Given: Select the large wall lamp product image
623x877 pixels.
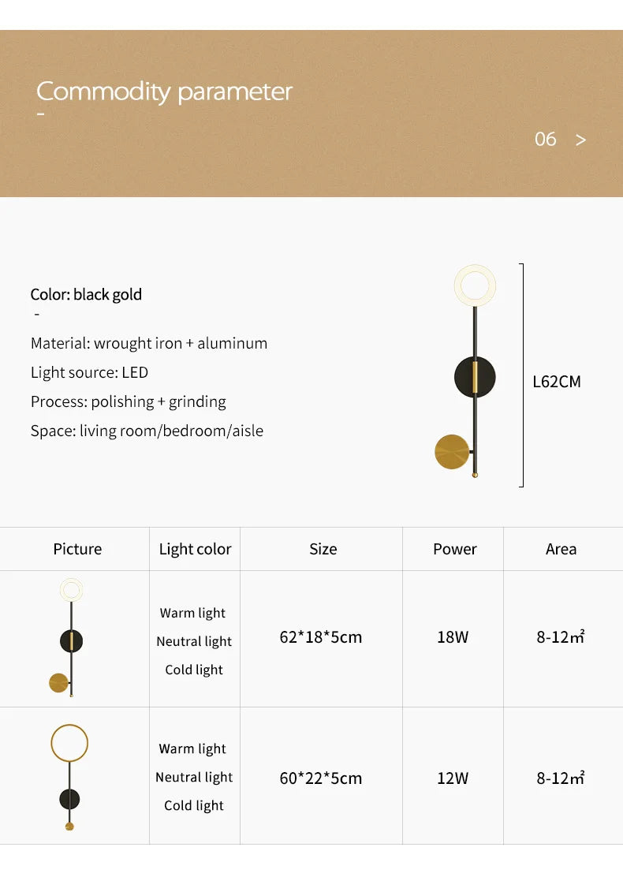Looking at the screenshot, I should pyautogui.click(x=465, y=371).
